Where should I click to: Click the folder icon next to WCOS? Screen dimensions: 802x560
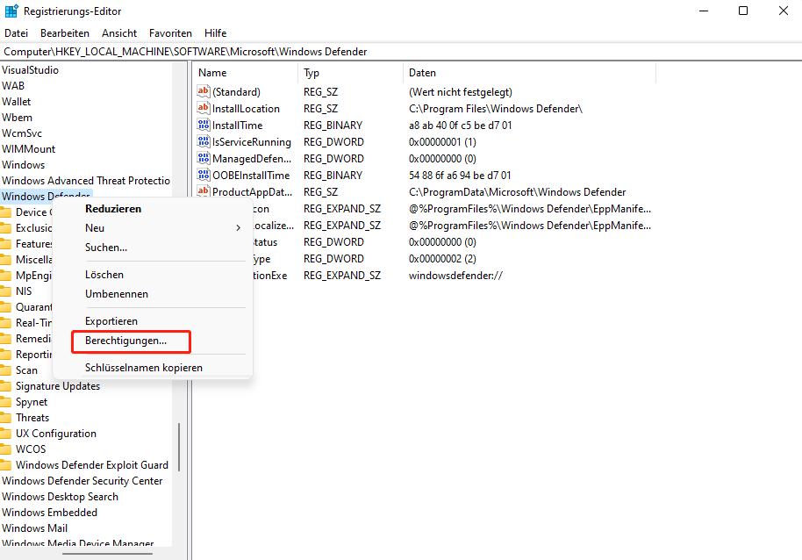click(x=5, y=449)
